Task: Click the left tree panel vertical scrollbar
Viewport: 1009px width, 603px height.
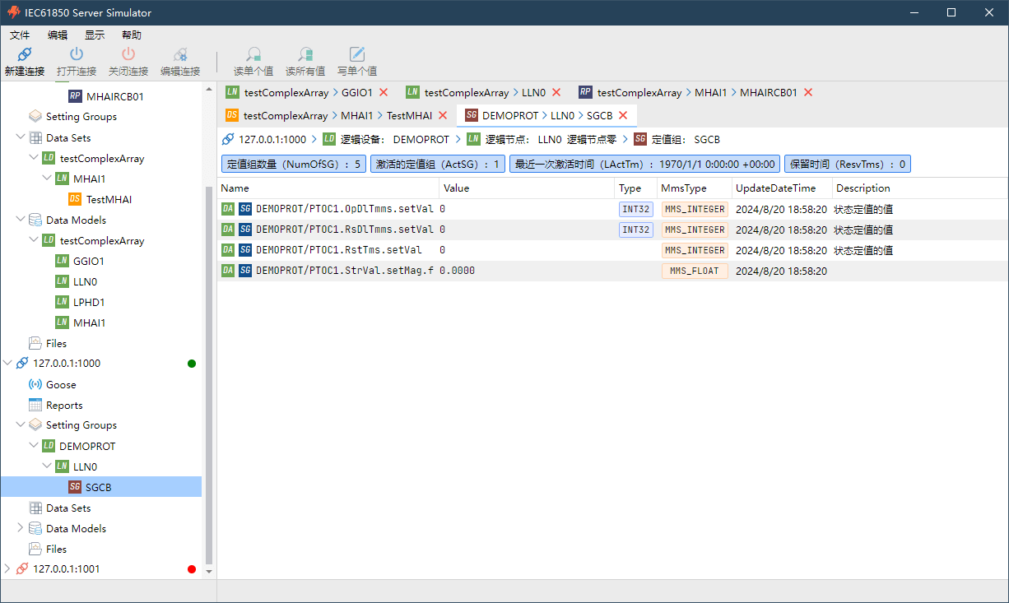Action: 208,370
